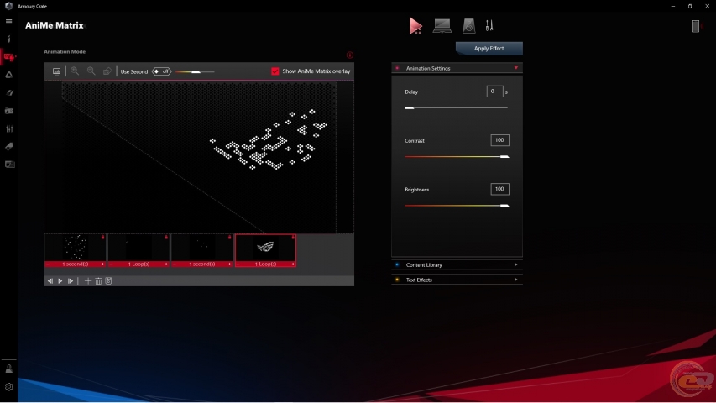
Task: Click the Contrast value field
Action: coord(499,140)
